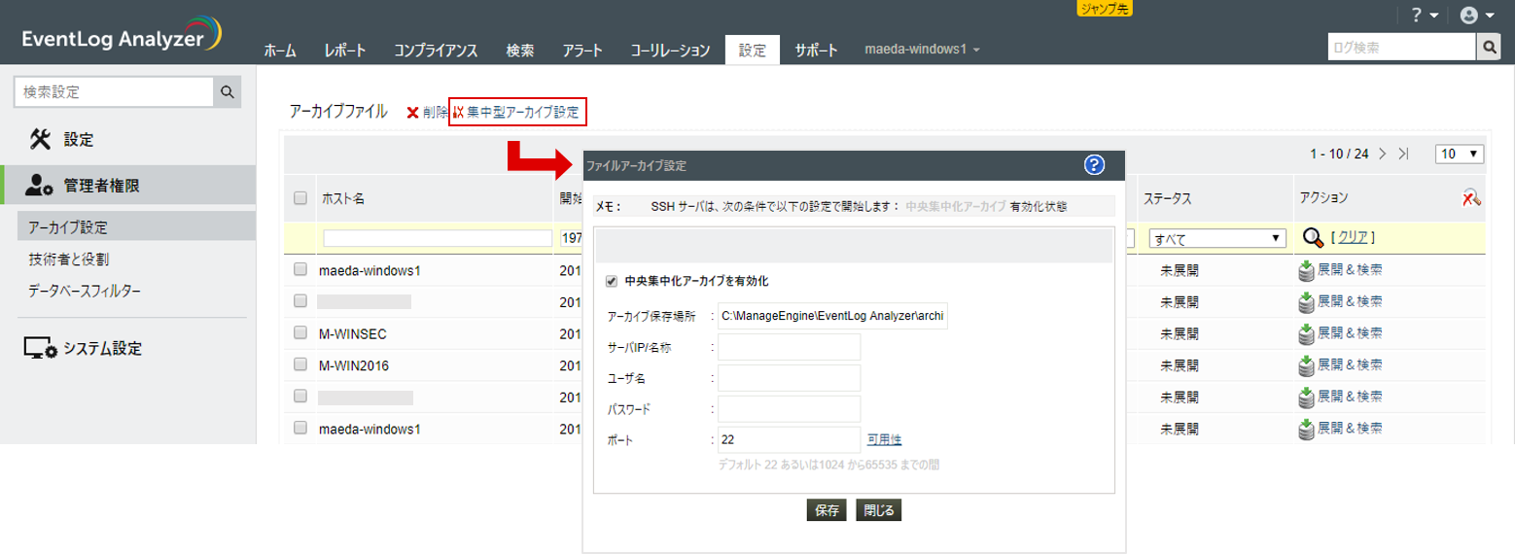Focus the 検索設定 sidebar input
The width and height of the screenshot is (1515, 554).
click(x=114, y=92)
